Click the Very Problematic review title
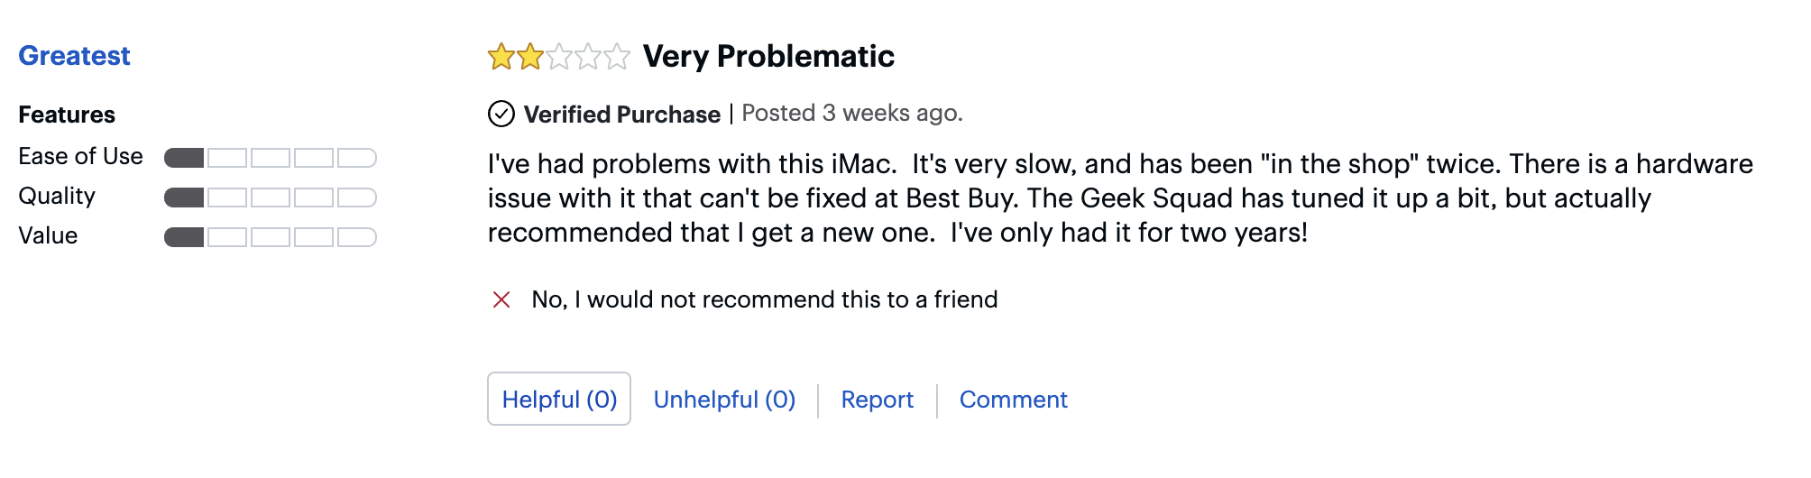Screen dimensions: 1811x478 tap(768, 56)
